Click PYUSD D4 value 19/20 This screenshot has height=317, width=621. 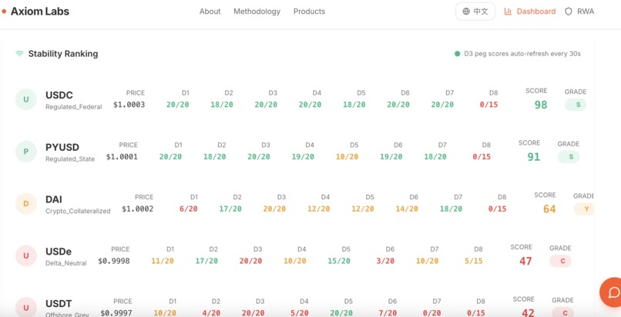coord(303,157)
